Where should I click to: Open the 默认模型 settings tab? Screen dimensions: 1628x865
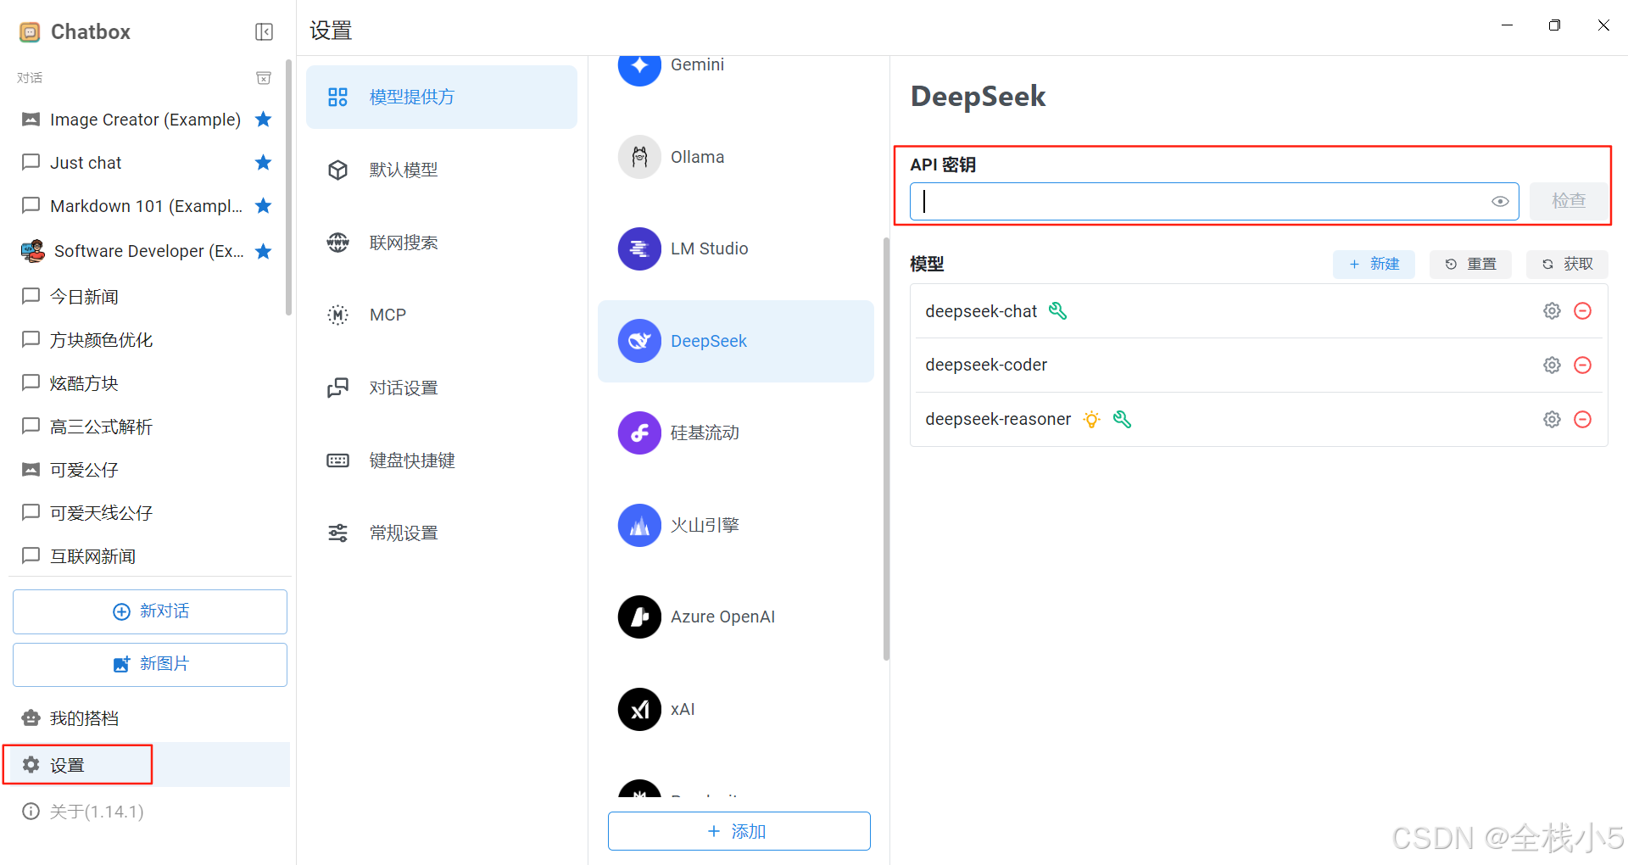(442, 170)
